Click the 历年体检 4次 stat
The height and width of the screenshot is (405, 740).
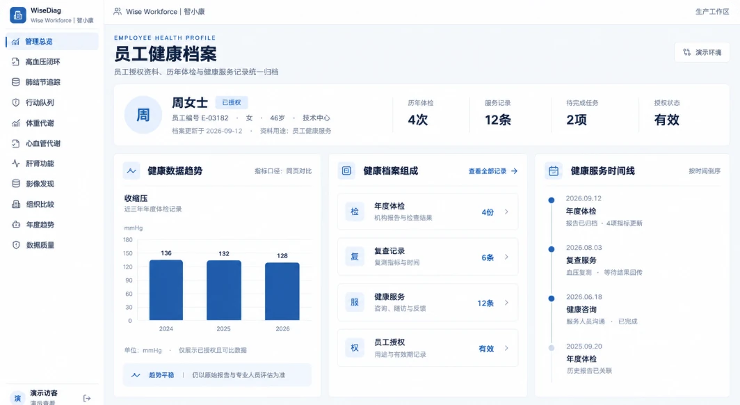(x=421, y=113)
